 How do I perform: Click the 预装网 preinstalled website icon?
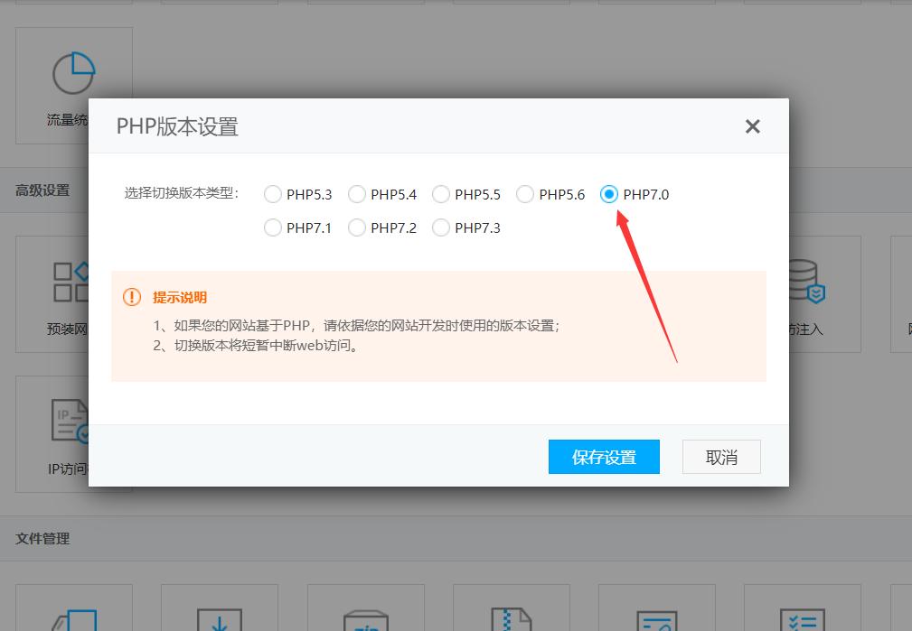coord(72,293)
